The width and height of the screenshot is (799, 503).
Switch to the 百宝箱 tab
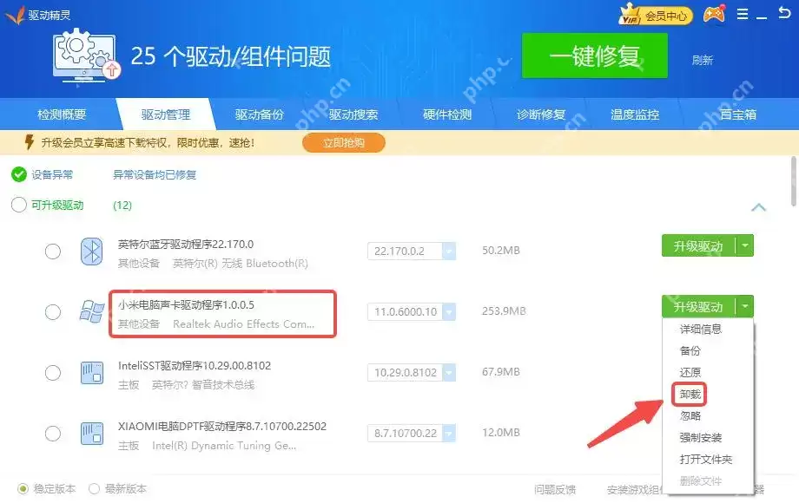738,114
